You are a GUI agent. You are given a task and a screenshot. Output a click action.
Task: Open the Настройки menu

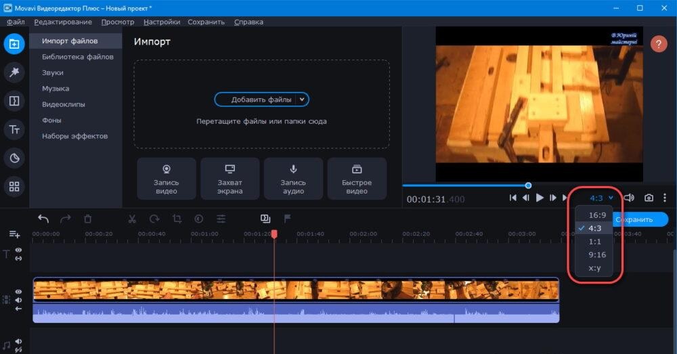click(x=162, y=22)
